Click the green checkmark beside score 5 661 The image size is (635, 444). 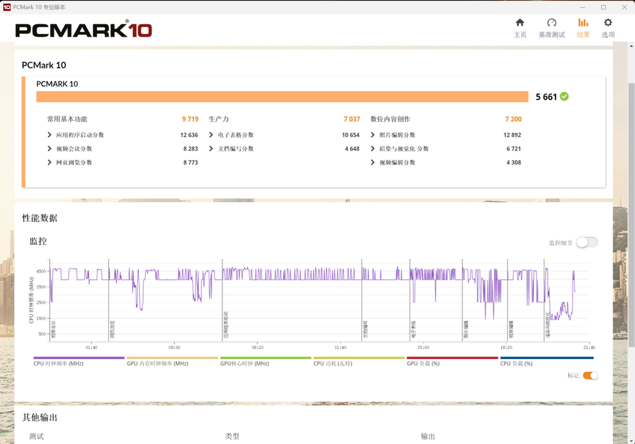[564, 97]
